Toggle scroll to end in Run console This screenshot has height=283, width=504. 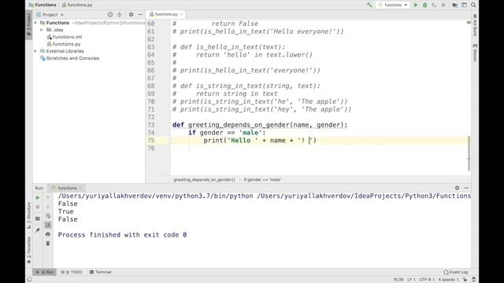pos(48,225)
